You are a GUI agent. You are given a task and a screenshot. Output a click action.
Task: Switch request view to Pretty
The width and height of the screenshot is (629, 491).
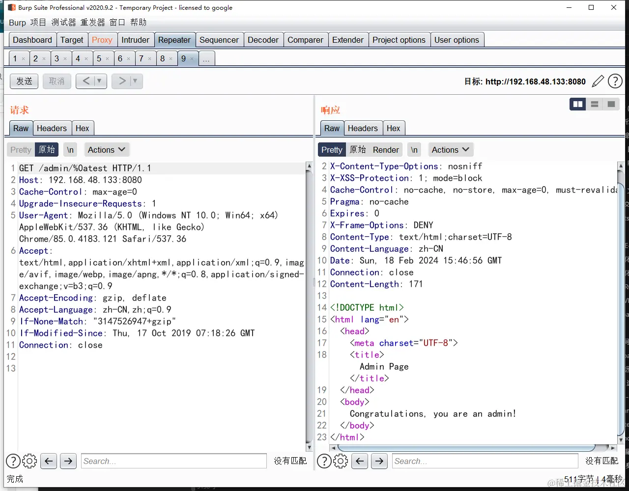[x=21, y=150]
